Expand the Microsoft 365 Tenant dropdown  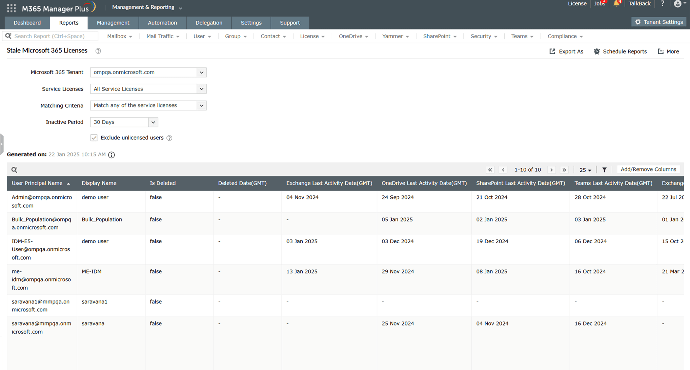201,72
